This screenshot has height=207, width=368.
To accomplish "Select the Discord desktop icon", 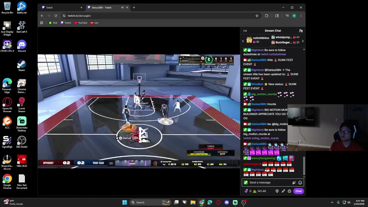I will click(x=22, y=46).
